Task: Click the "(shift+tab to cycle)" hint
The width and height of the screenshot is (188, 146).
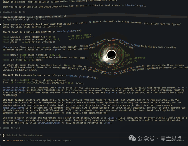Action: (x=38, y=141)
